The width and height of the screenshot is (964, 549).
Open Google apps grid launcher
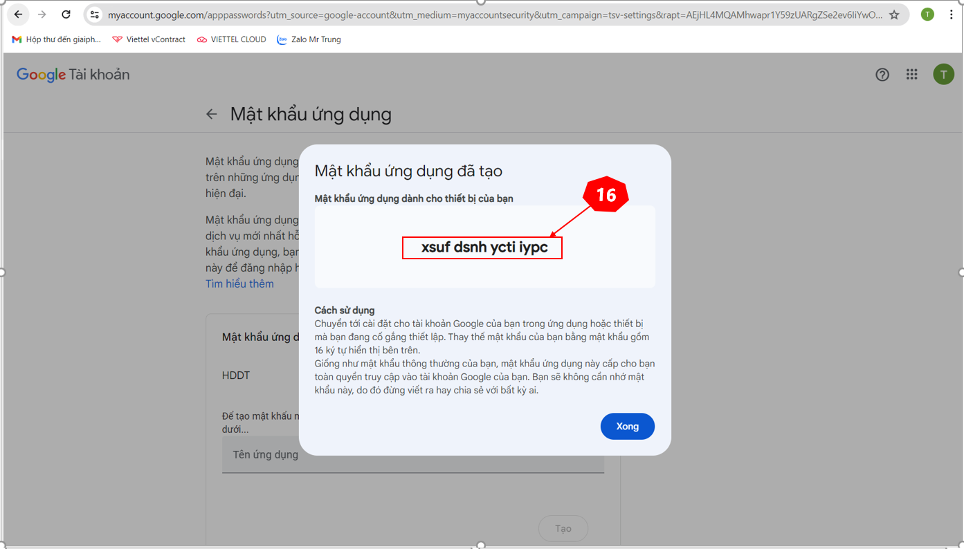(x=911, y=75)
